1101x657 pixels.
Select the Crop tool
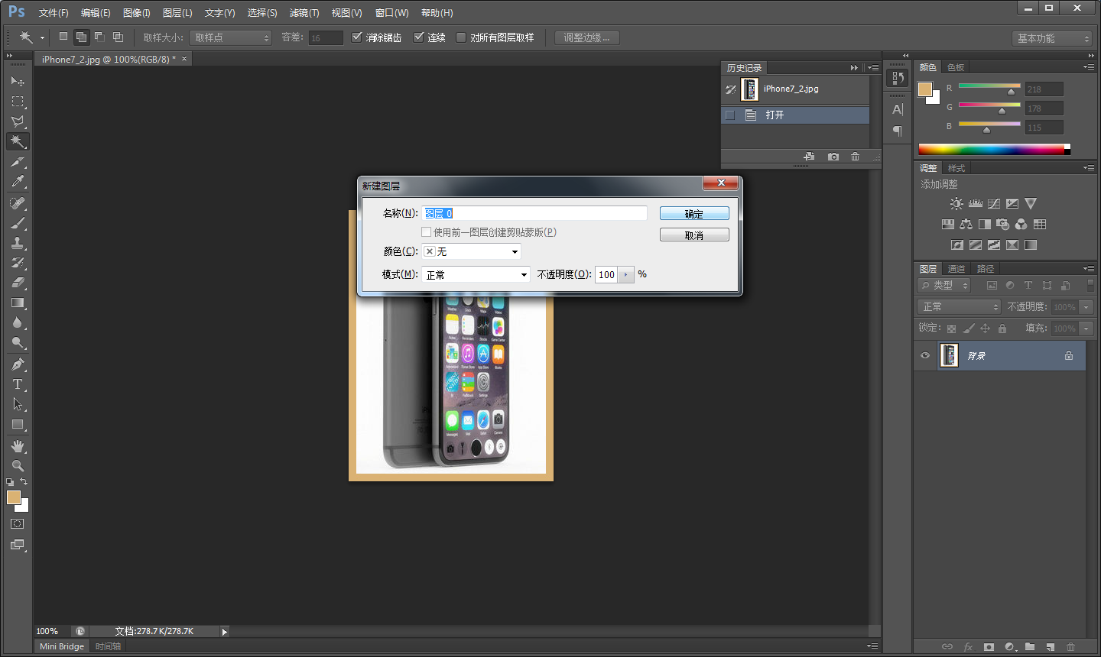click(18, 162)
